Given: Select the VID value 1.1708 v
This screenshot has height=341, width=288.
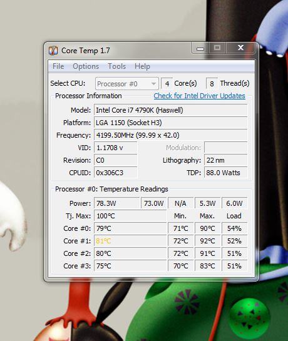Looking at the screenshot, I should (x=116, y=148).
